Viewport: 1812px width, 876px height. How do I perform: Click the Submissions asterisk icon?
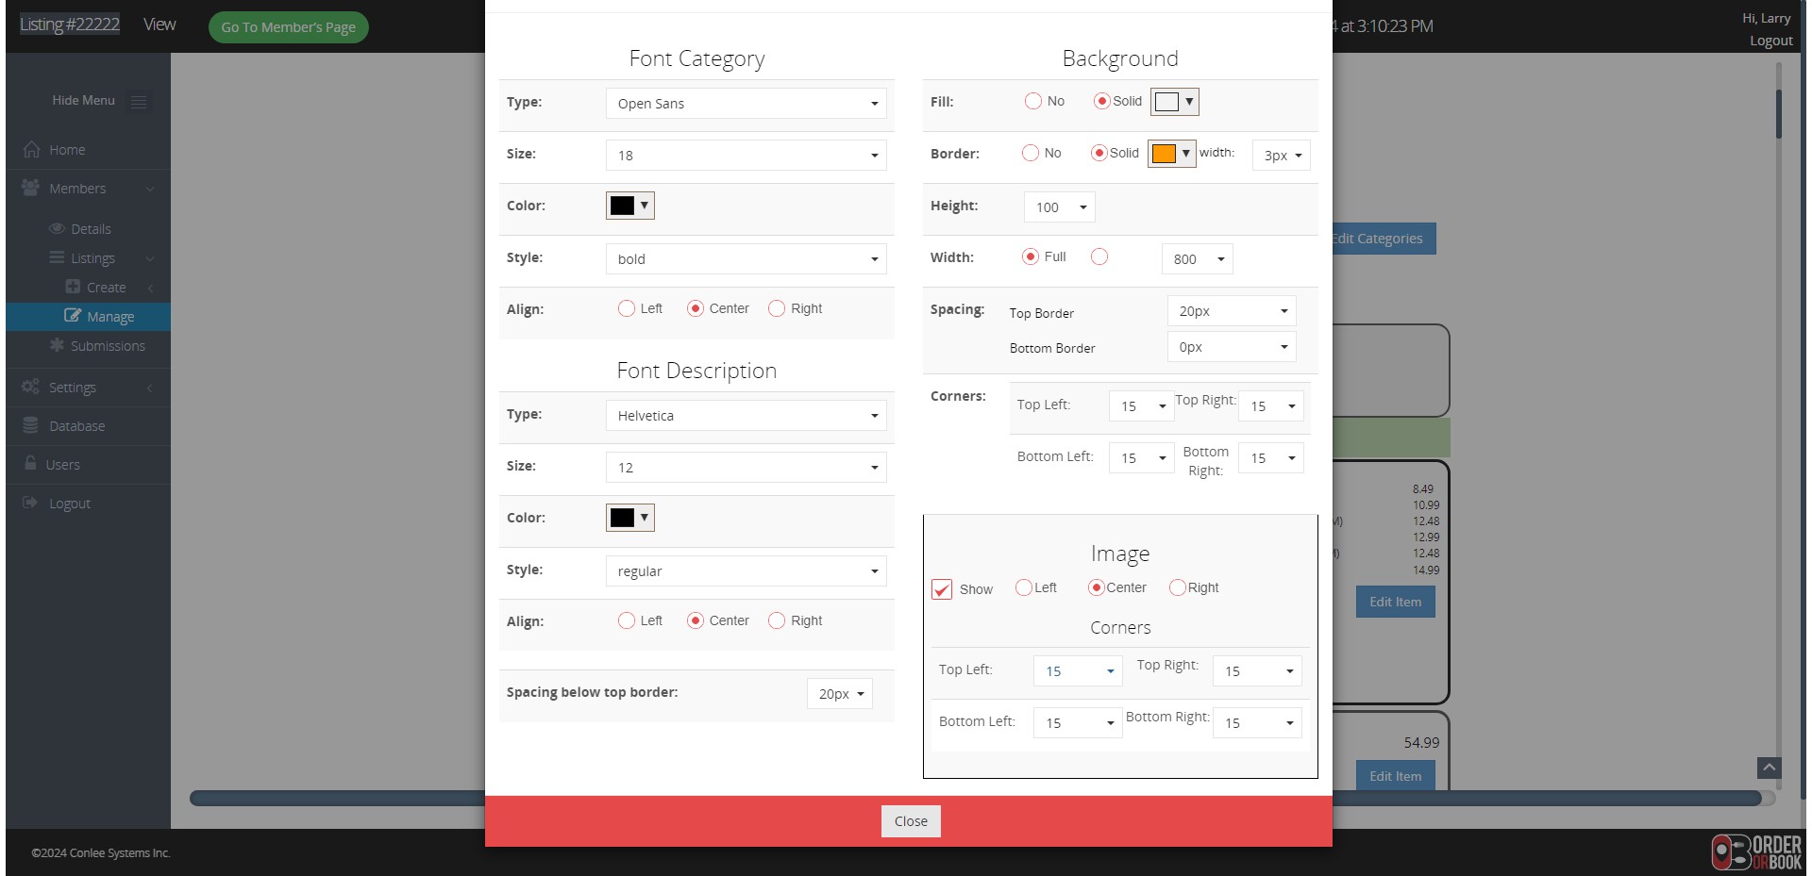(x=57, y=345)
